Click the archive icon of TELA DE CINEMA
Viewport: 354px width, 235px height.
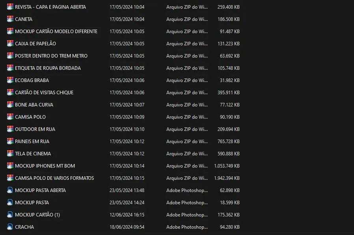10,153
